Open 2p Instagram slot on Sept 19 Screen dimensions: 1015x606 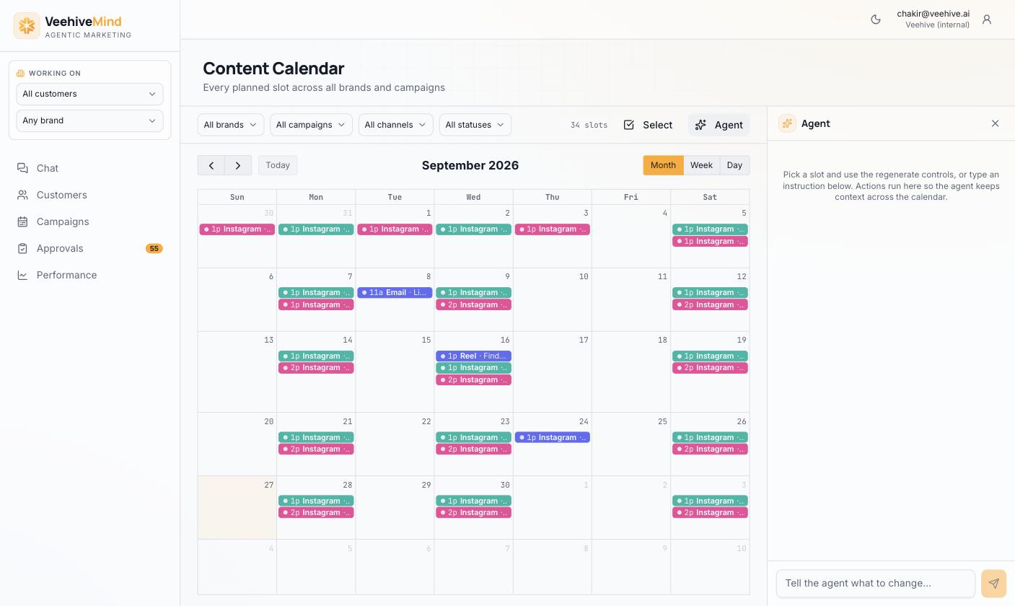(x=710, y=368)
